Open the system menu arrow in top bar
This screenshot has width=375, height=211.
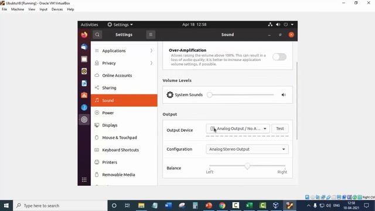292,25
